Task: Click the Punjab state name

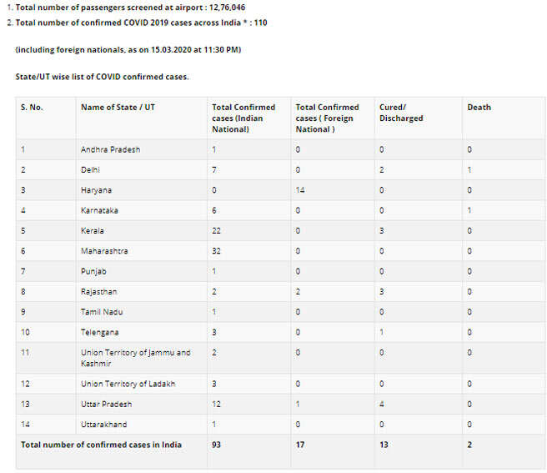Action: pyautogui.click(x=93, y=271)
